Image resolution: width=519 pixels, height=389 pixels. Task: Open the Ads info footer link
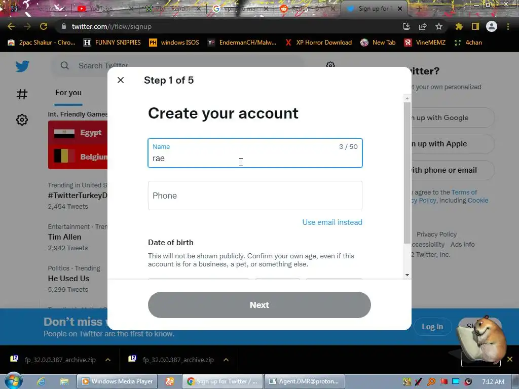pyautogui.click(x=462, y=245)
